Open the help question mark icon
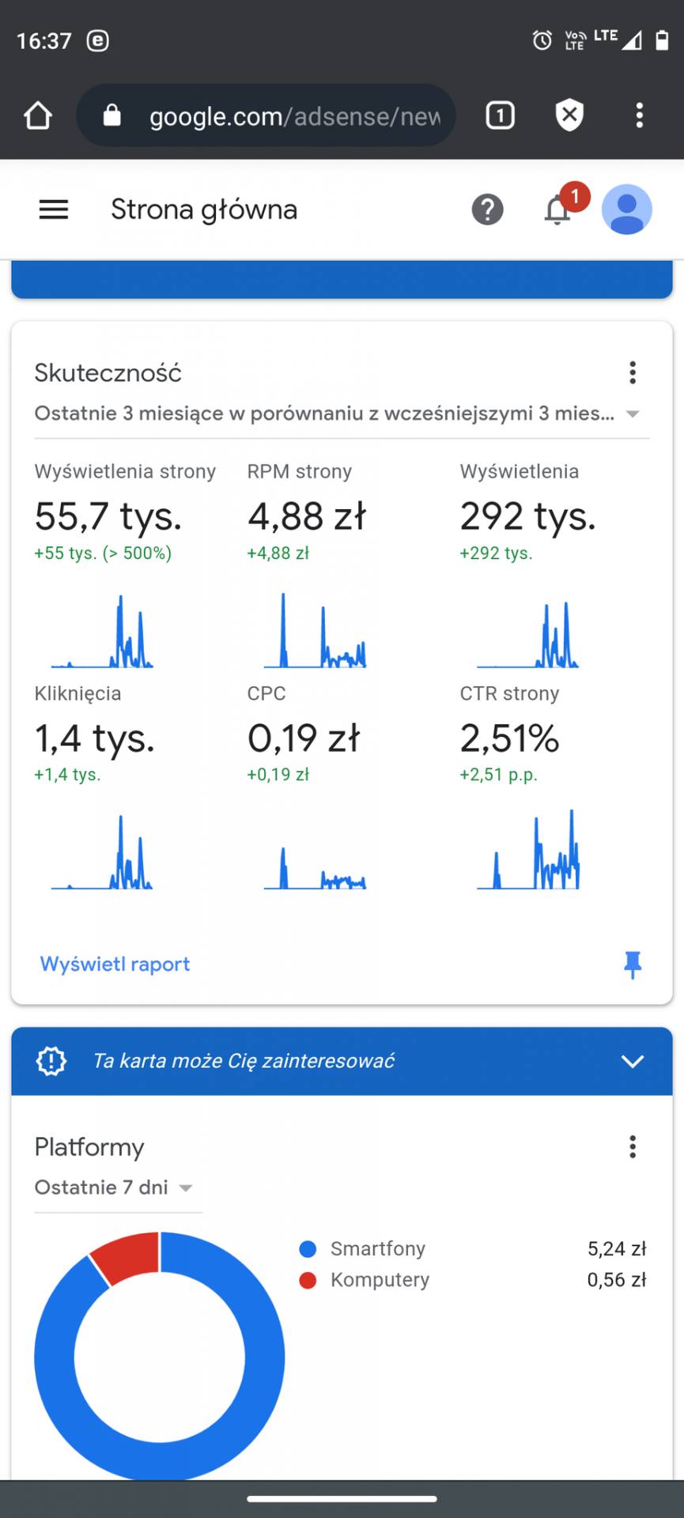Viewport: 684px width, 1518px height. 487,210
